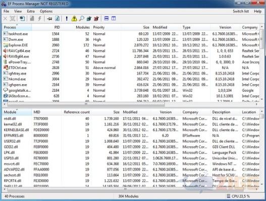Sort processes by Priority column header
The width and height of the screenshot is (266, 201).
click(106, 27)
